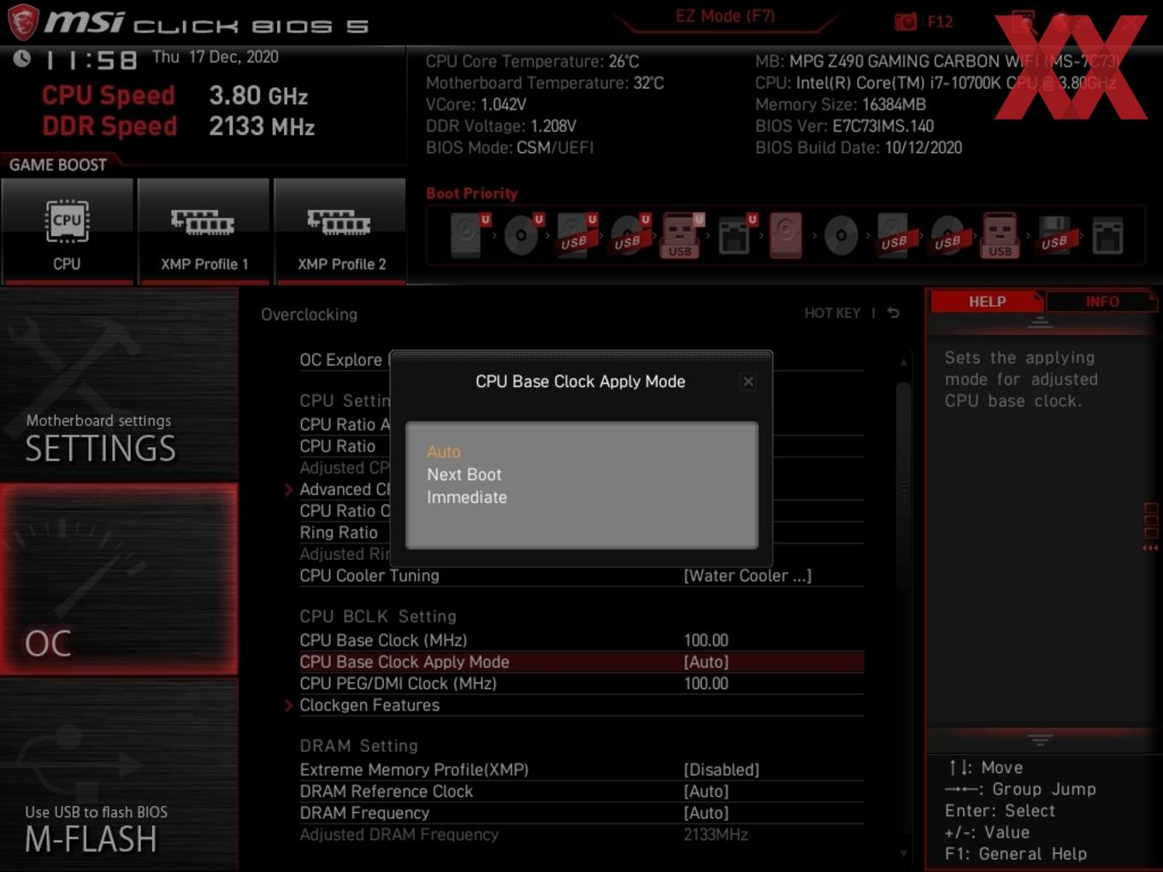Image resolution: width=1163 pixels, height=872 pixels.
Task: Open the OC overclocking section tile
Action: (x=119, y=580)
